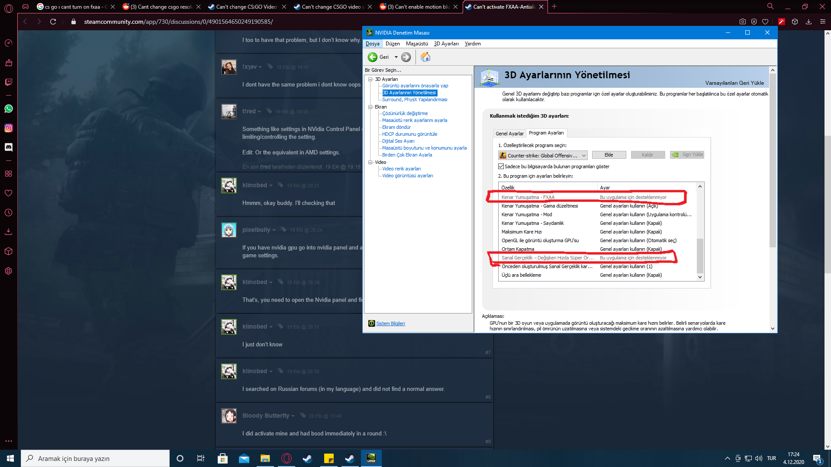Collapse the Video tree node
The width and height of the screenshot is (831, 467).
(x=370, y=162)
